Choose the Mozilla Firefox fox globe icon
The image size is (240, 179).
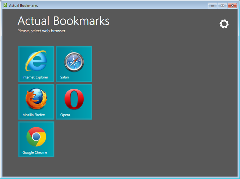click(x=36, y=99)
